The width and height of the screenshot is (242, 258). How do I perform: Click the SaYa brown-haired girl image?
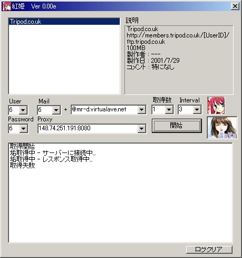222,128
